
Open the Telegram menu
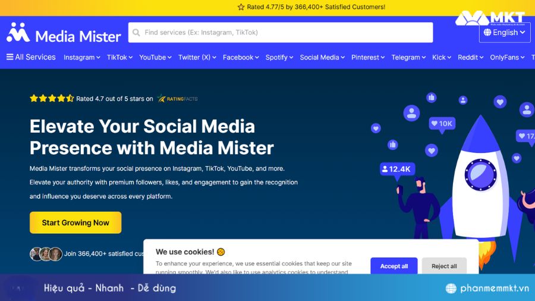click(x=408, y=57)
